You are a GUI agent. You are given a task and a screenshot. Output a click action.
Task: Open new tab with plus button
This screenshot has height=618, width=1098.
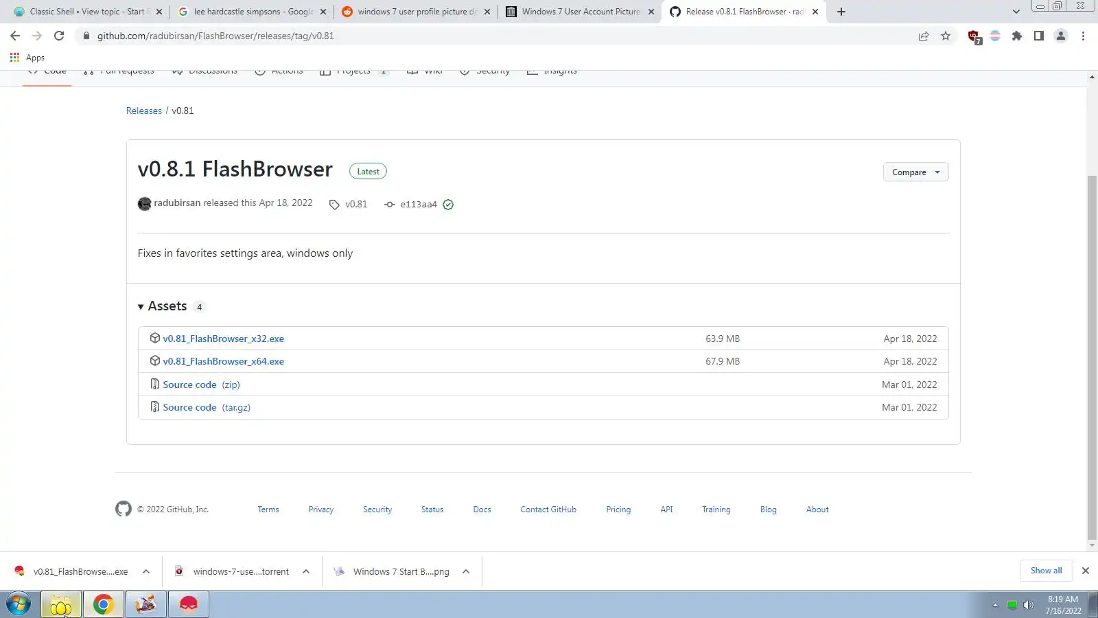click(841, 12)
